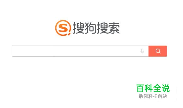Click the green 科 character in watermark

click(149, 88)
